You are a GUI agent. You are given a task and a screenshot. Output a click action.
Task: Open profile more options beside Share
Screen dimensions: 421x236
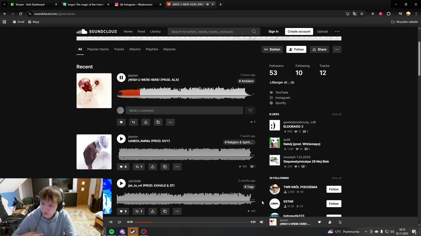point(337,49)
